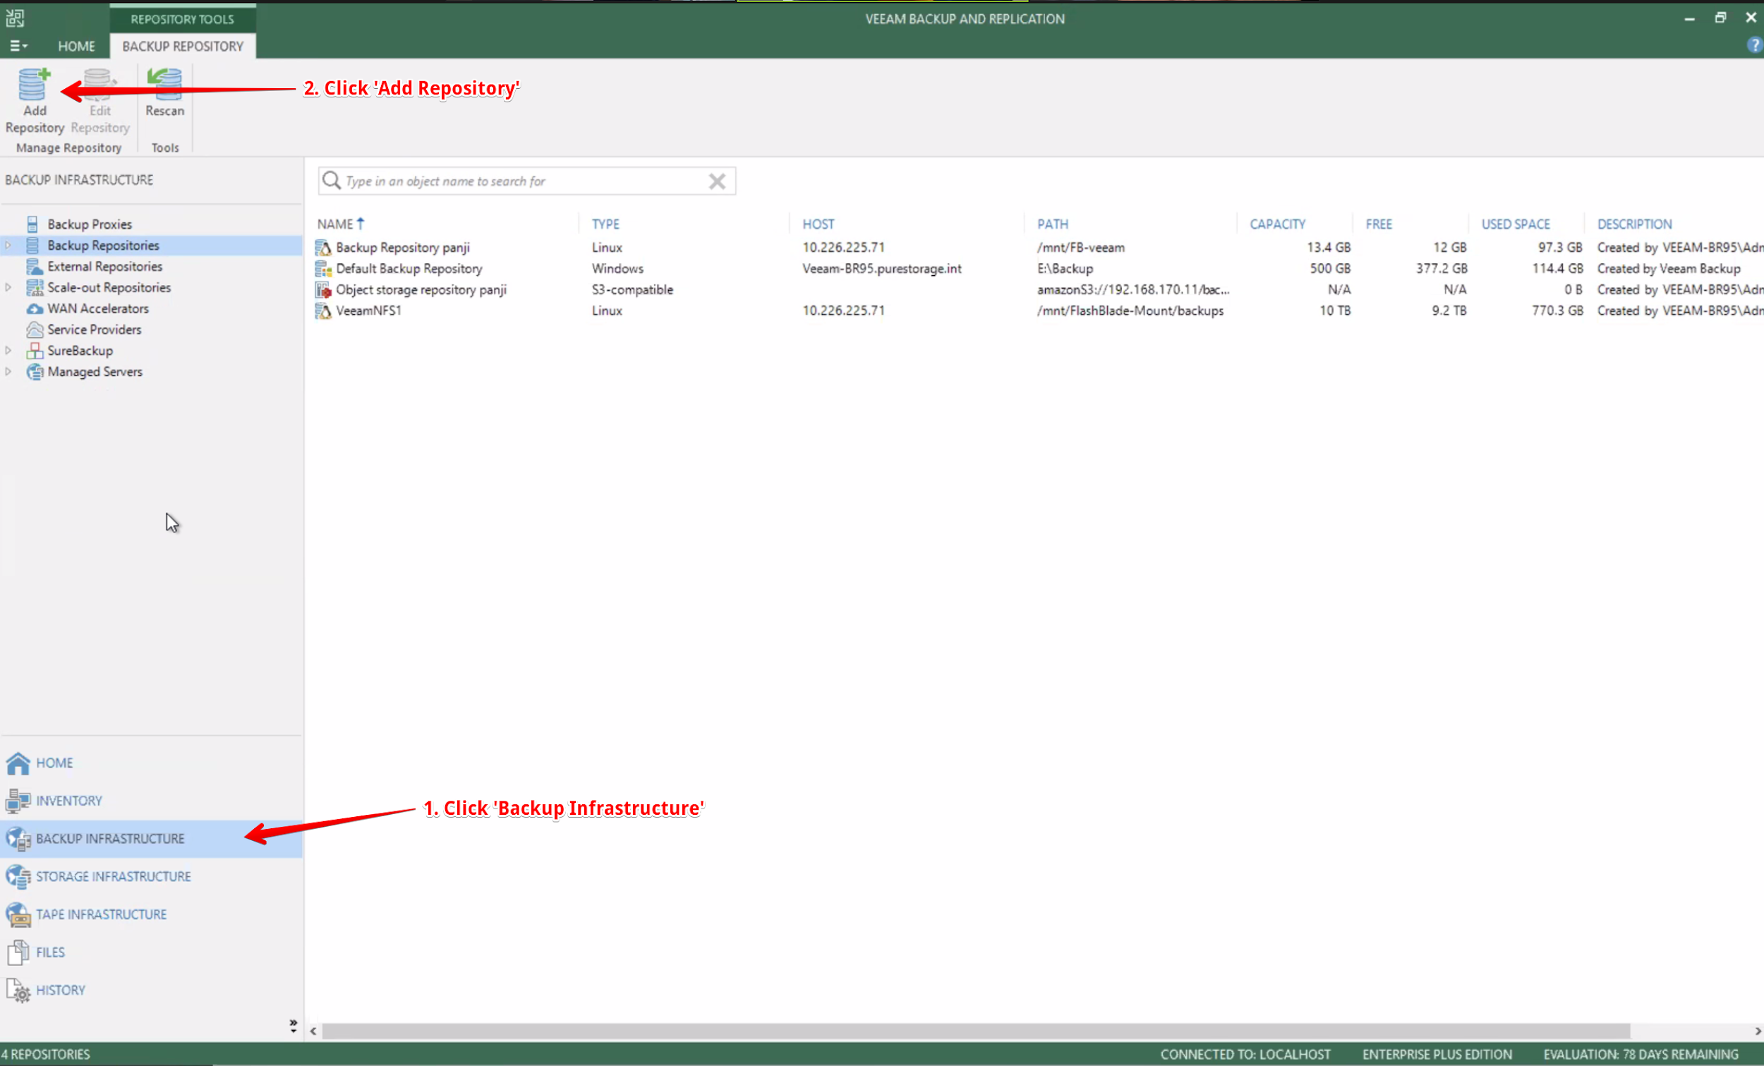Click the navigation pane overflow chevron
Viewport: 1764px width, 1066px height.
pyautogui.click(x=293, y=1026)
